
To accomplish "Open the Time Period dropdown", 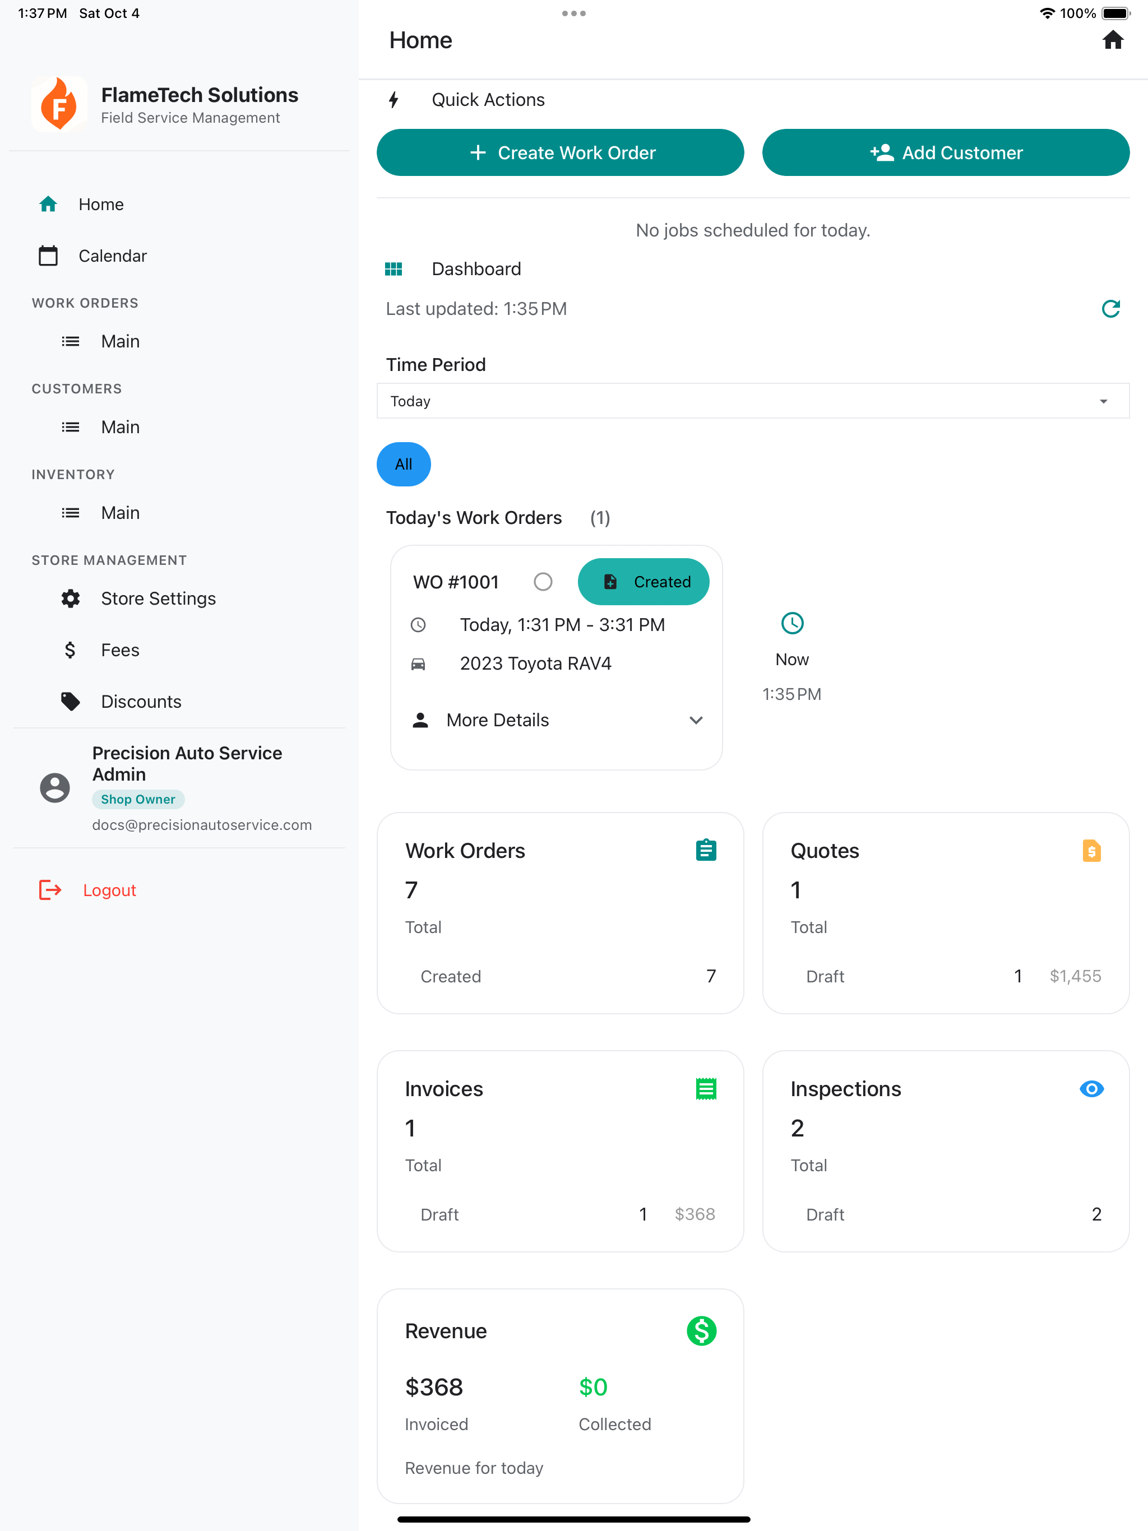I will (753, 401).
